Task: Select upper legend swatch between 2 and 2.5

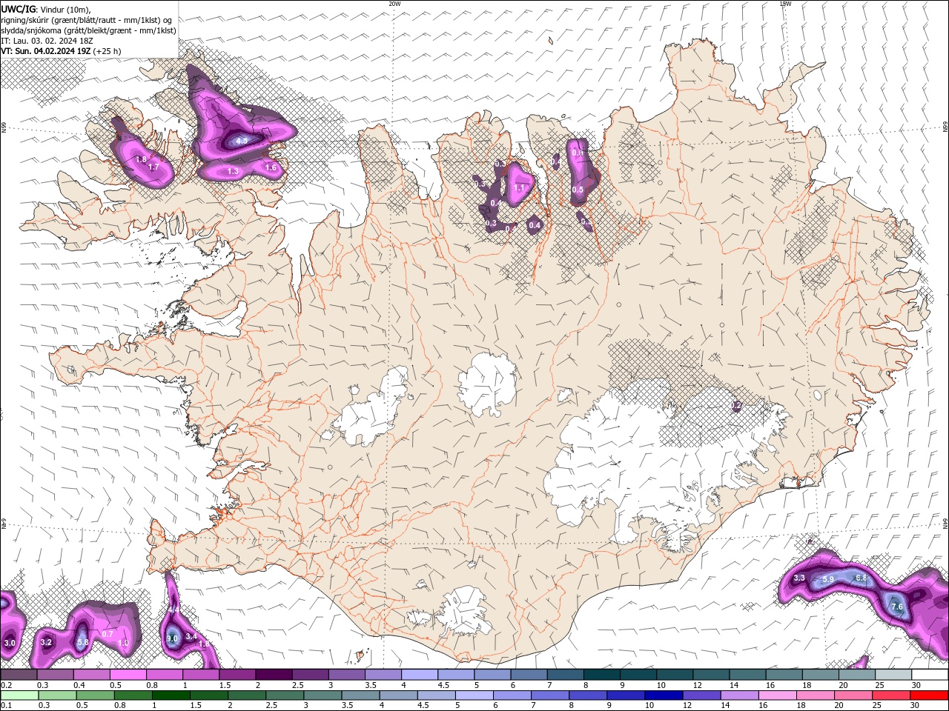Action: tap(273, 675)
